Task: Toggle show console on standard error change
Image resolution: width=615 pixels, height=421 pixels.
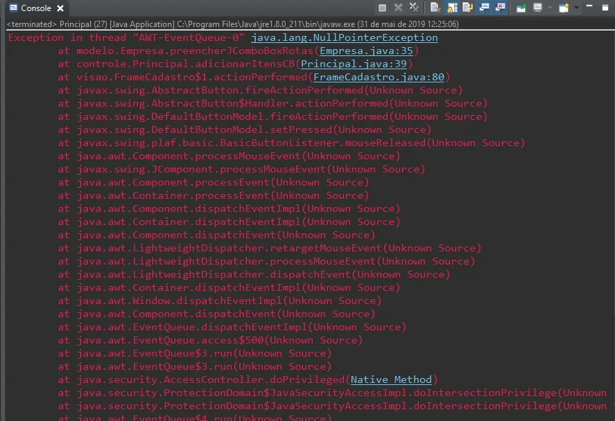Action: tap(501, 8)
